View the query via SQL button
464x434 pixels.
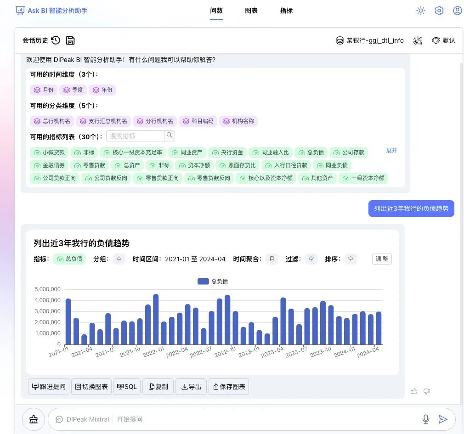[x=127, y=387]
